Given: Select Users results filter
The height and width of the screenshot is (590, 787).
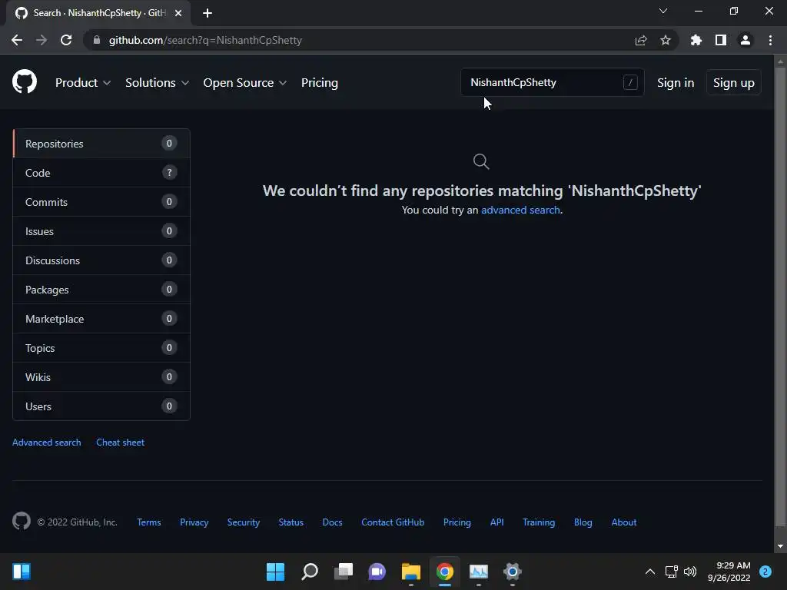Looking at the screenshot, I should 101,406.
